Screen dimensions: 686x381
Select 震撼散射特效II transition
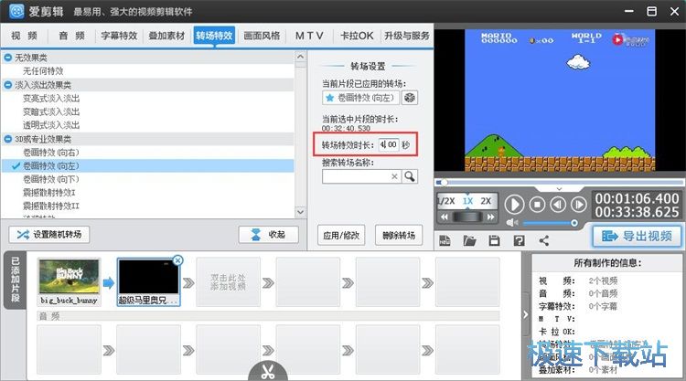point(50,206)
